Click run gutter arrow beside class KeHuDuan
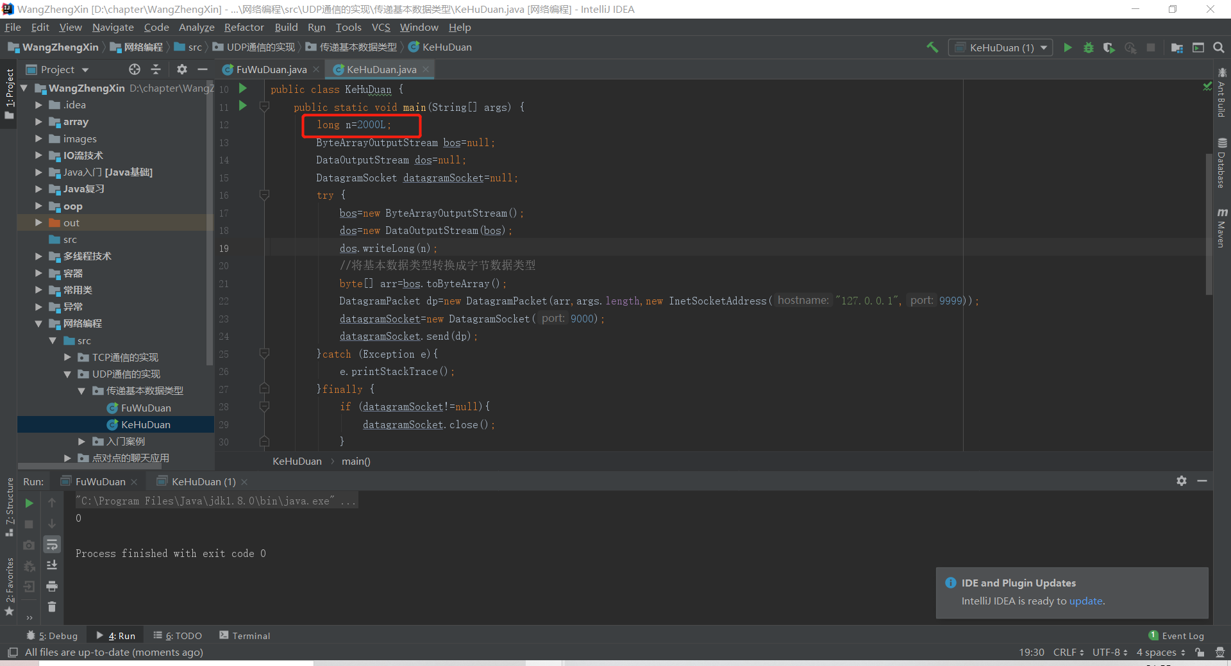The width and height of the screenshot is (1231, 666). point(243,88)
